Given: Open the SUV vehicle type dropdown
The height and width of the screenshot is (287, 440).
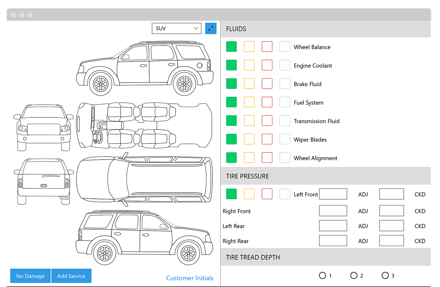Looking at the screenshot, I should pyautogui.click(x=176, y=28).
